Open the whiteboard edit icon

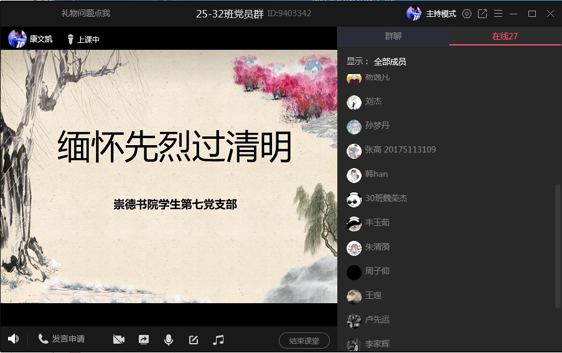[x=194, y=340]
